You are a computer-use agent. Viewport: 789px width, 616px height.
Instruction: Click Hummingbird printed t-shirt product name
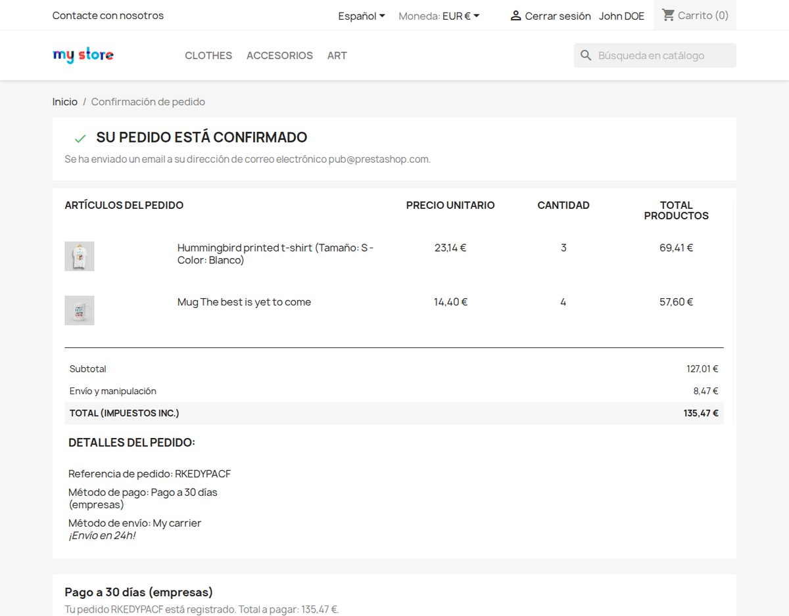coord(275,254)
